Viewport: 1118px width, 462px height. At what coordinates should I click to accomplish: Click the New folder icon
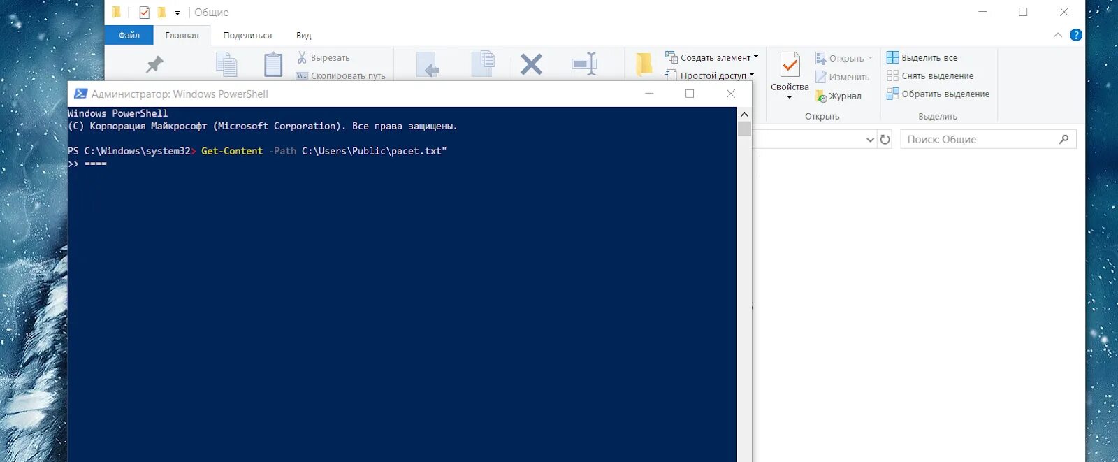(x=644, y=64)
